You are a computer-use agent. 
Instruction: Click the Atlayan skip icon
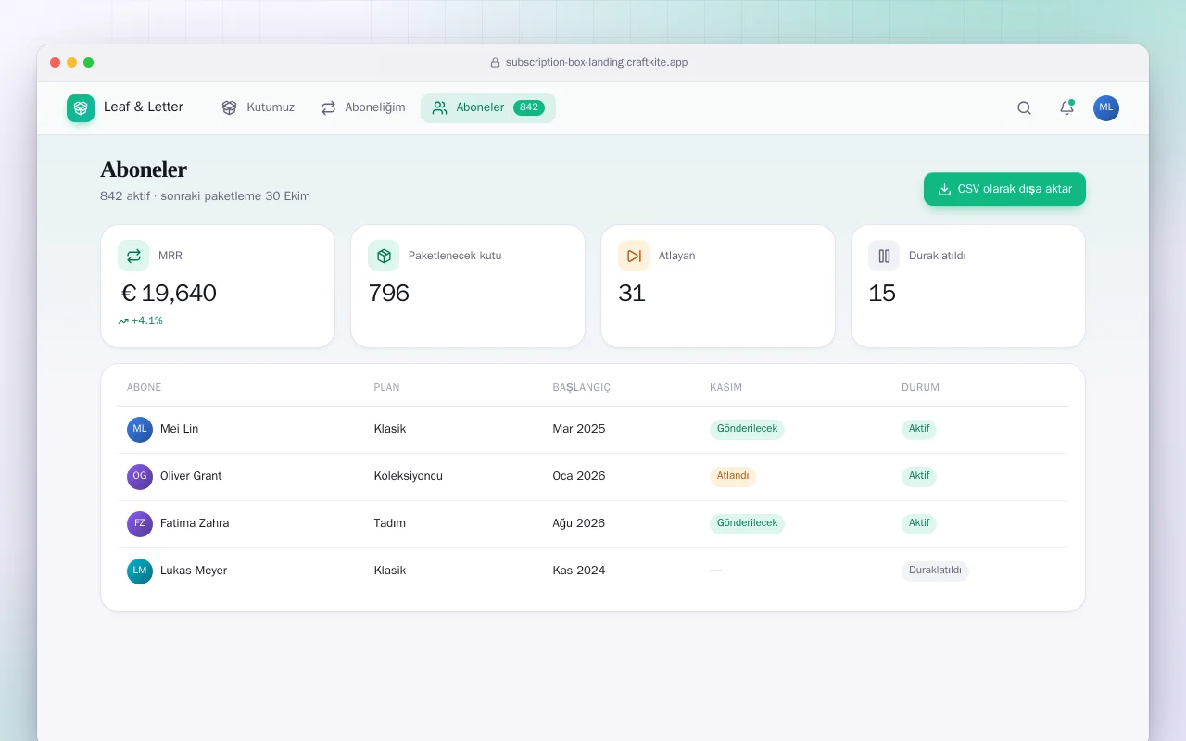634,256
